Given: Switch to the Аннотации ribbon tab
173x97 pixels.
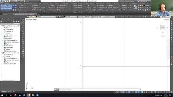Looking at the screenshot, I should [19, 3].
